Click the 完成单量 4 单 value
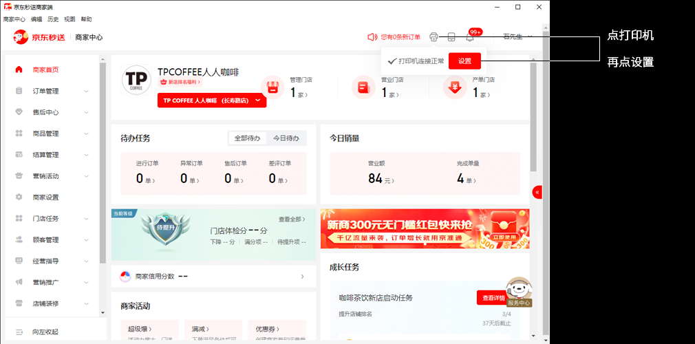This screenshot has height=344, width=695. click(x=467, y=179)
